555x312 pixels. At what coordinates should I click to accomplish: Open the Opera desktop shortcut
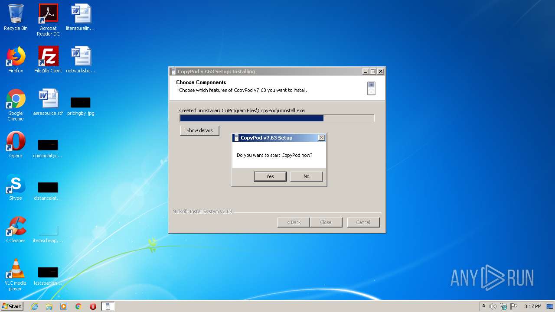(16, 145)
